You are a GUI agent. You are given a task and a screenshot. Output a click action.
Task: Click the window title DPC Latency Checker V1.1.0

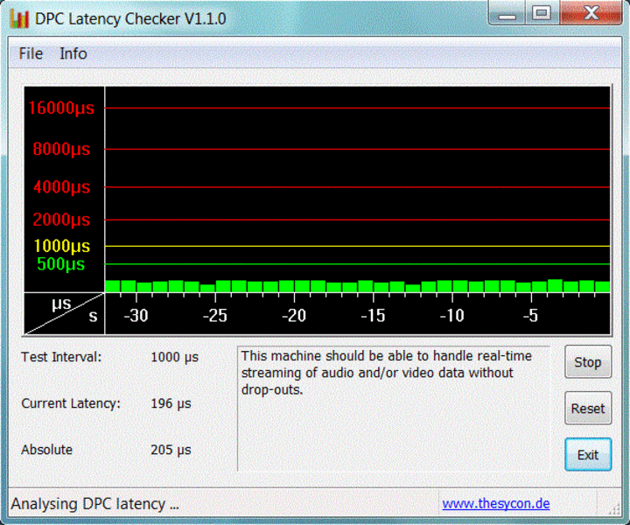point(130,18)
